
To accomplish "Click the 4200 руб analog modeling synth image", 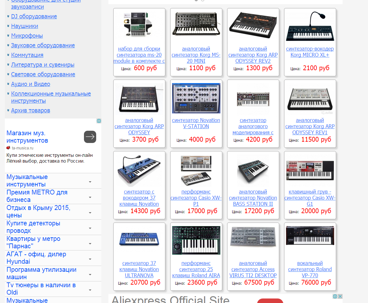I will (x=253, y=99).
